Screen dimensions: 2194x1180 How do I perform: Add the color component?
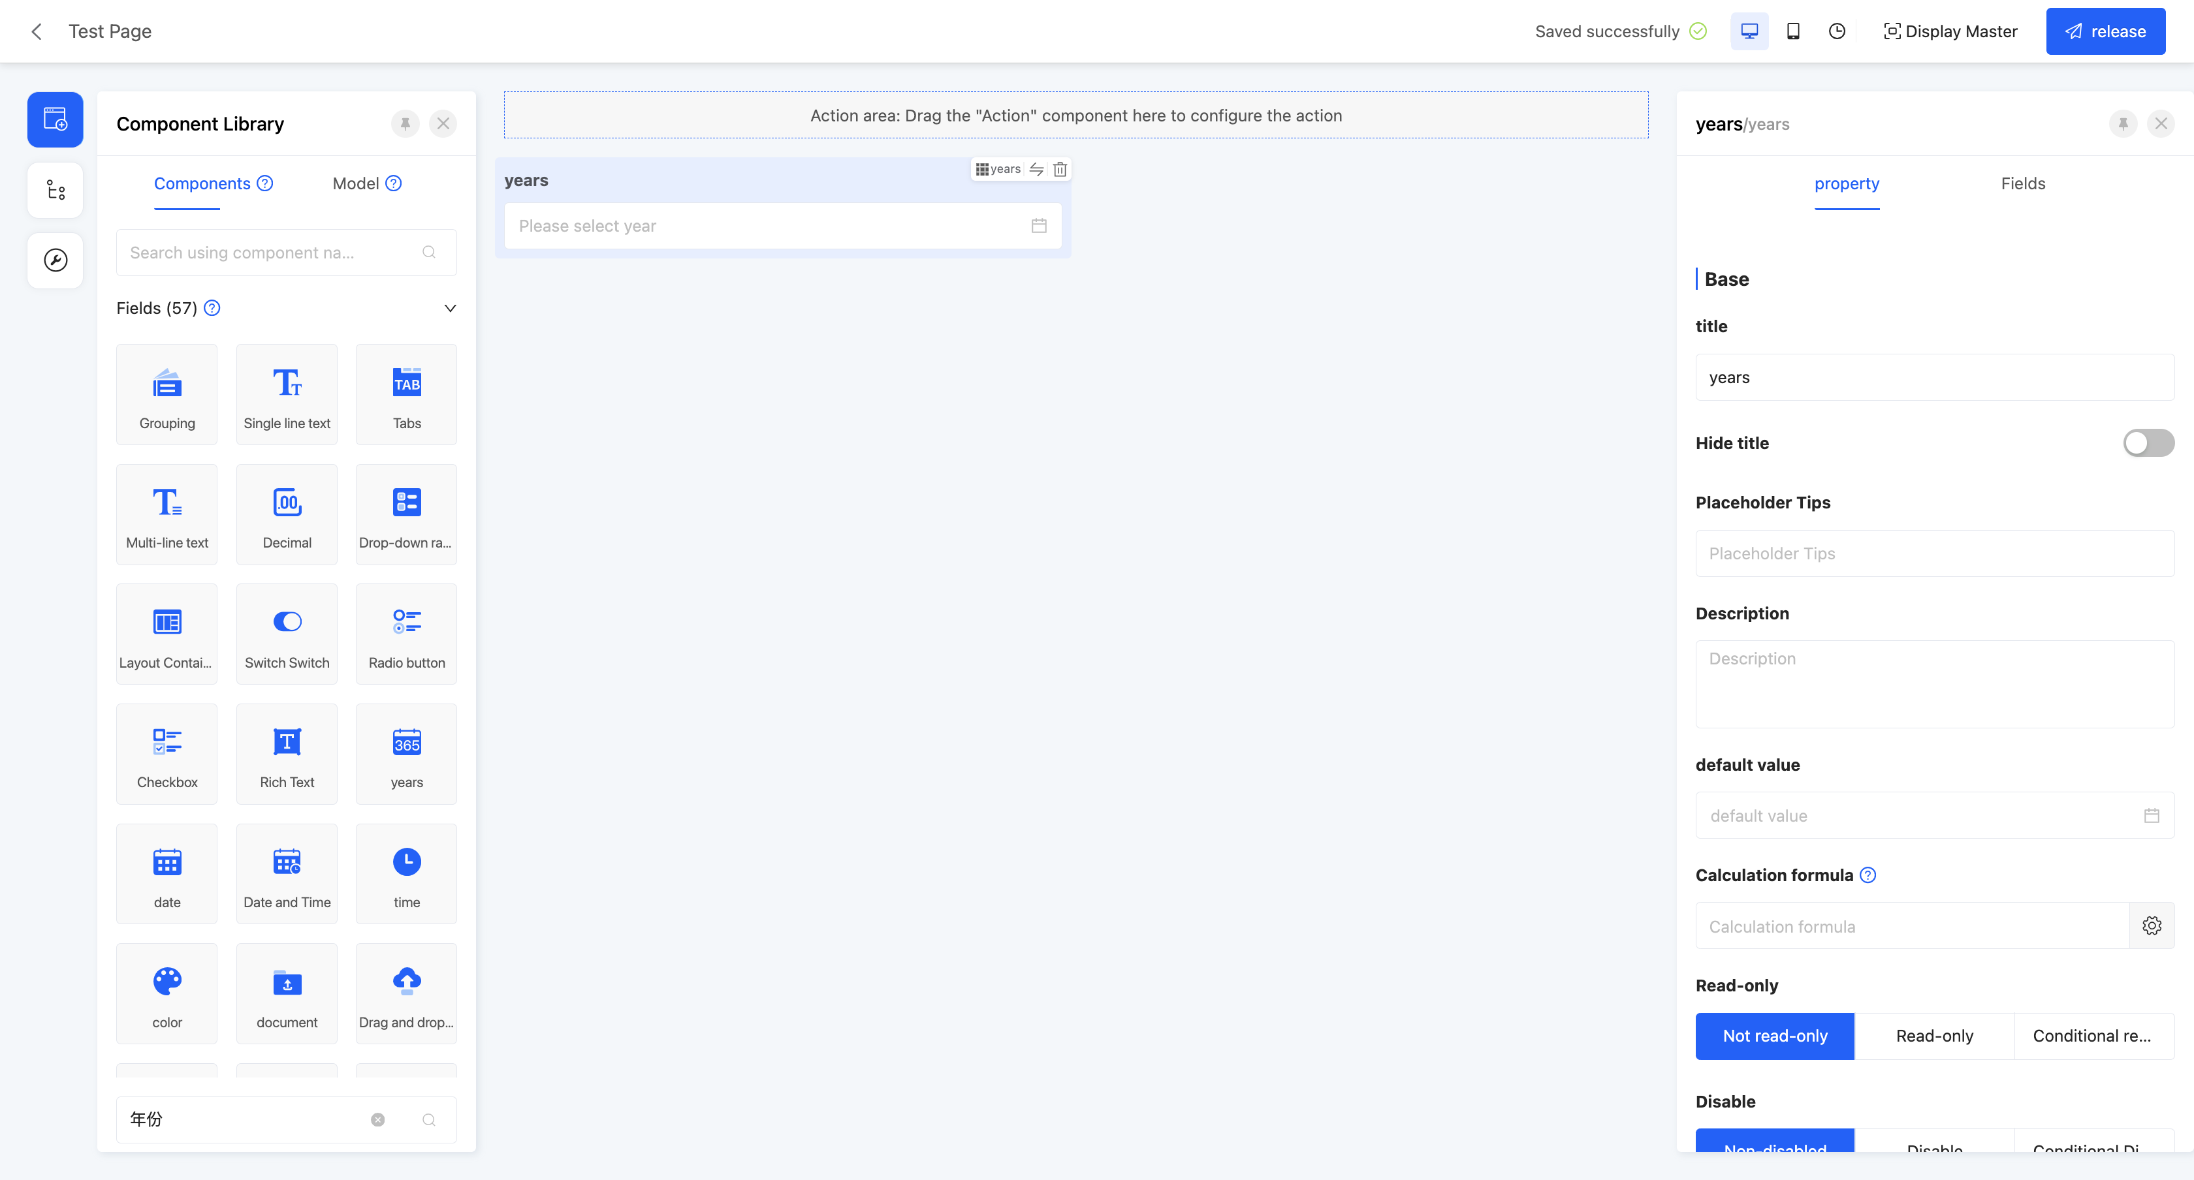167,993
